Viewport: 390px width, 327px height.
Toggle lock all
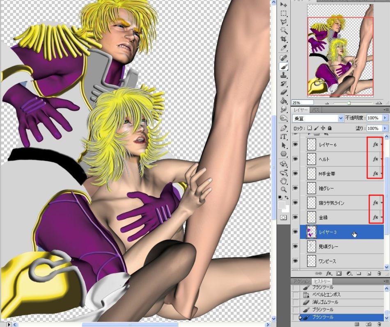coord(330,128)
